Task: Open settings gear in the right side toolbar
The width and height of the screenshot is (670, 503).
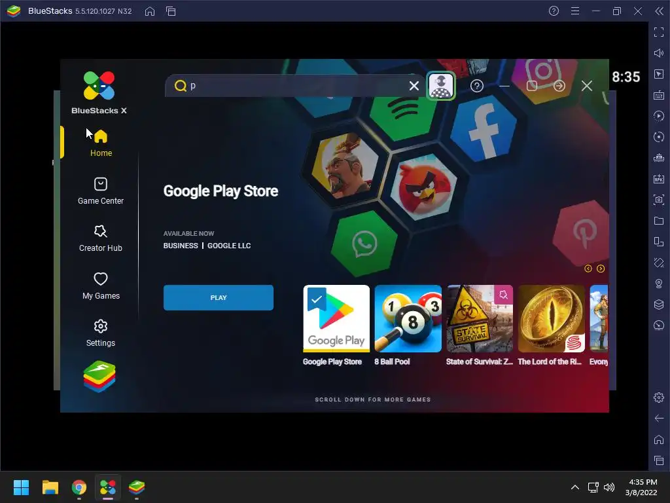Action: tap(659, 398)
